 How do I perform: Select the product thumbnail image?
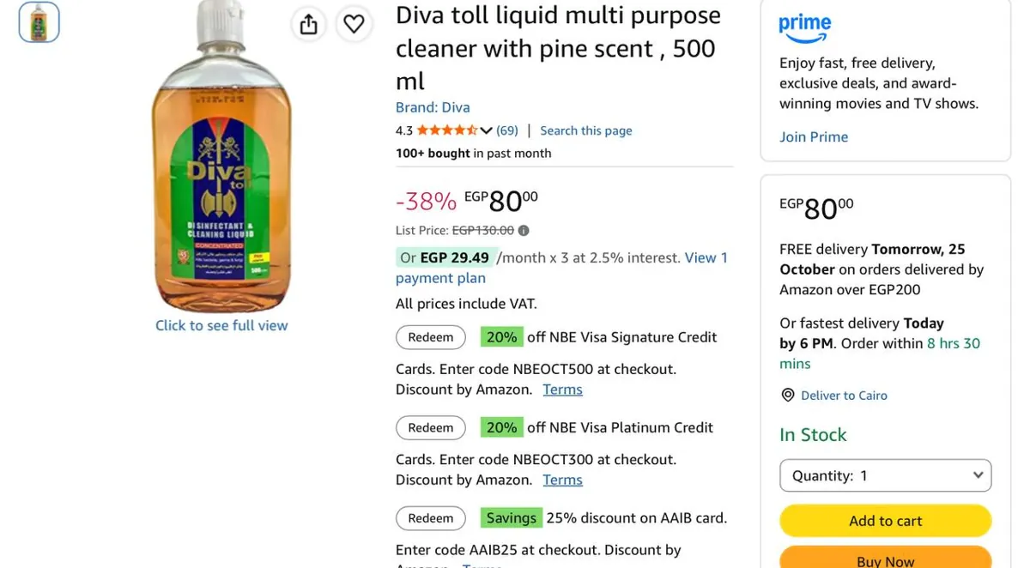click(39, 22)
